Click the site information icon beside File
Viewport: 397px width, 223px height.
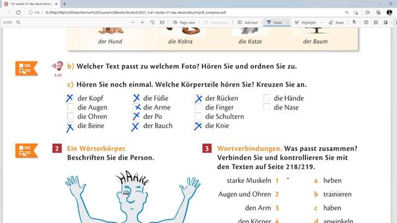(30, 12)
